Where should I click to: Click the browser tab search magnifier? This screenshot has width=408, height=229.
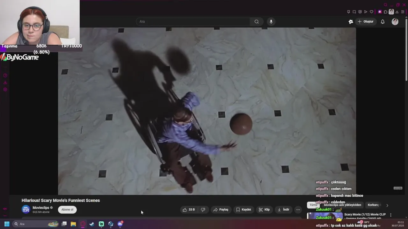click(x=385, y=5)
